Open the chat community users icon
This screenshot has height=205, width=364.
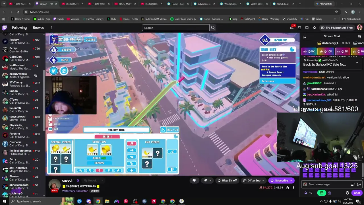(359, 36)
